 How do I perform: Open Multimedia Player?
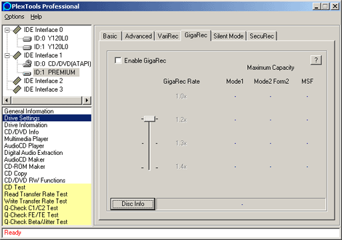[47, 139]
